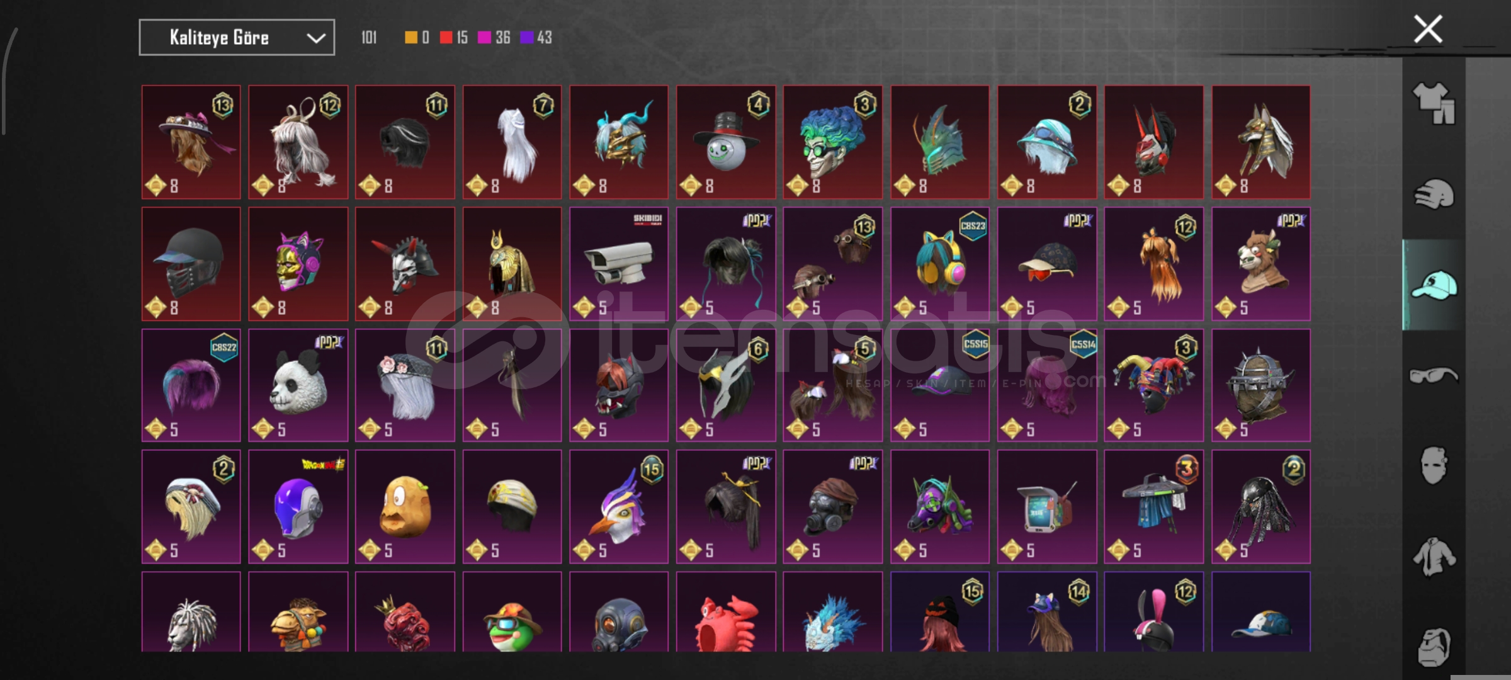1511x680 pixels.
Task: Open the Kaliteye Göre sort dropdown
Action: click(237, 38)
